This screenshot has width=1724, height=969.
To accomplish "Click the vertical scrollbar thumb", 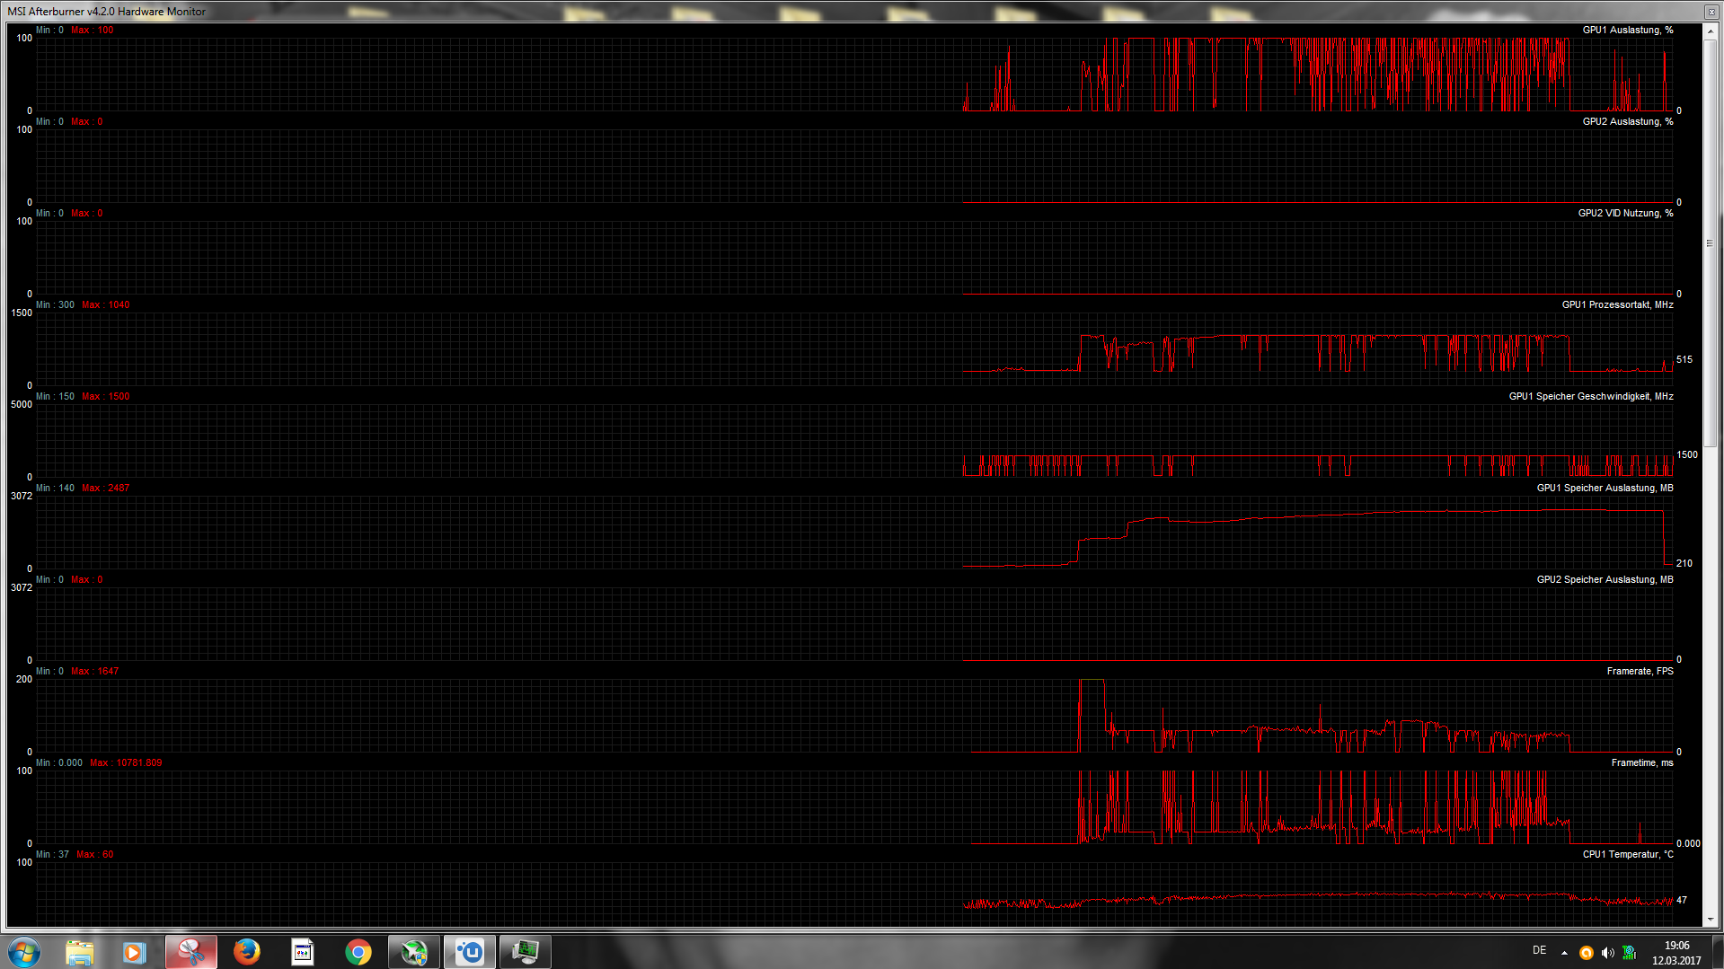I will pos(1710,242).
